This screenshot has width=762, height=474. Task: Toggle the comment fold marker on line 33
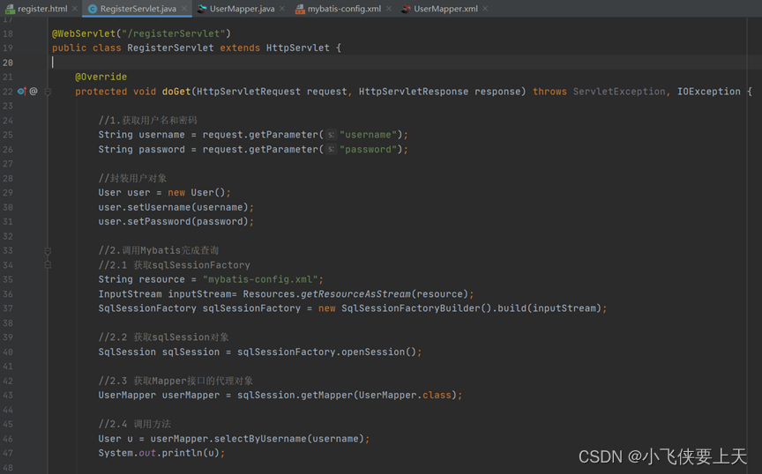click(48, 250)
